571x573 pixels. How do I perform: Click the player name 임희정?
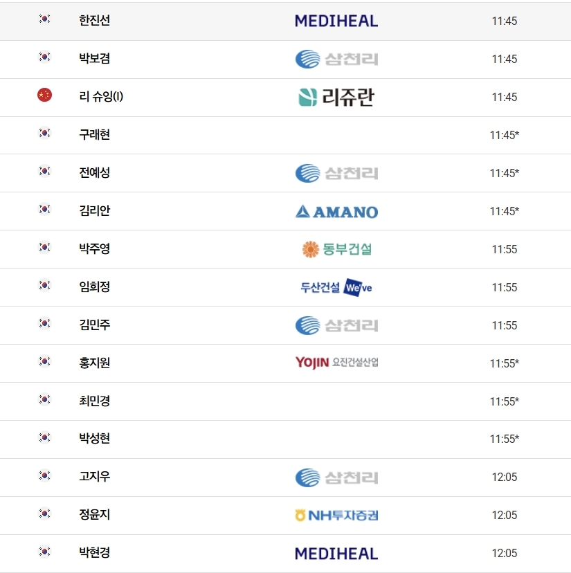tap(95, 286)
